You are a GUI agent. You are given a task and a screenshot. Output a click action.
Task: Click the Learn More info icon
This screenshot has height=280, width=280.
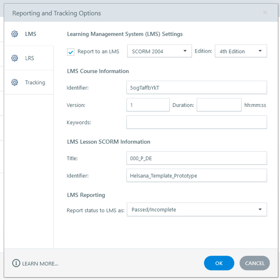point(16,263)
